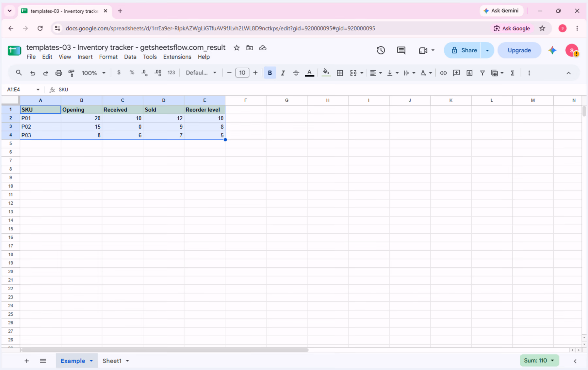This screenshot has width=588, height=370.
Task: Click the undo icon in toolbar
Action: point(33,73)
